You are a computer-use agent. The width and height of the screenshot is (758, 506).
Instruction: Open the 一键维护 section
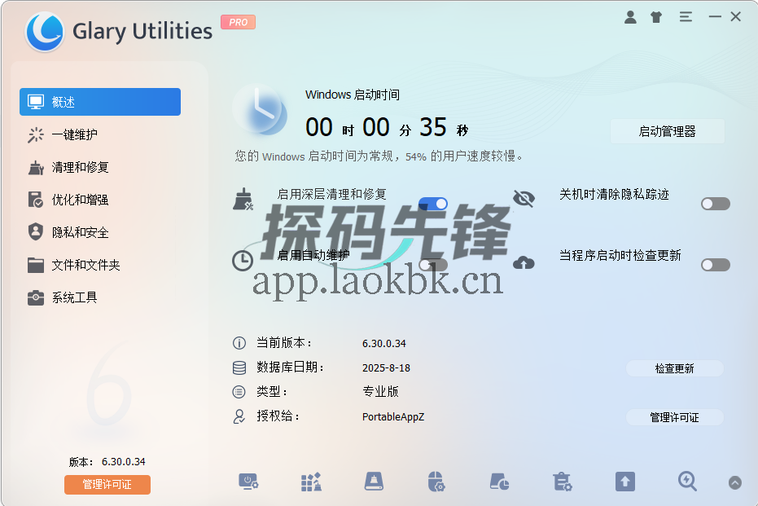point(100,134)
